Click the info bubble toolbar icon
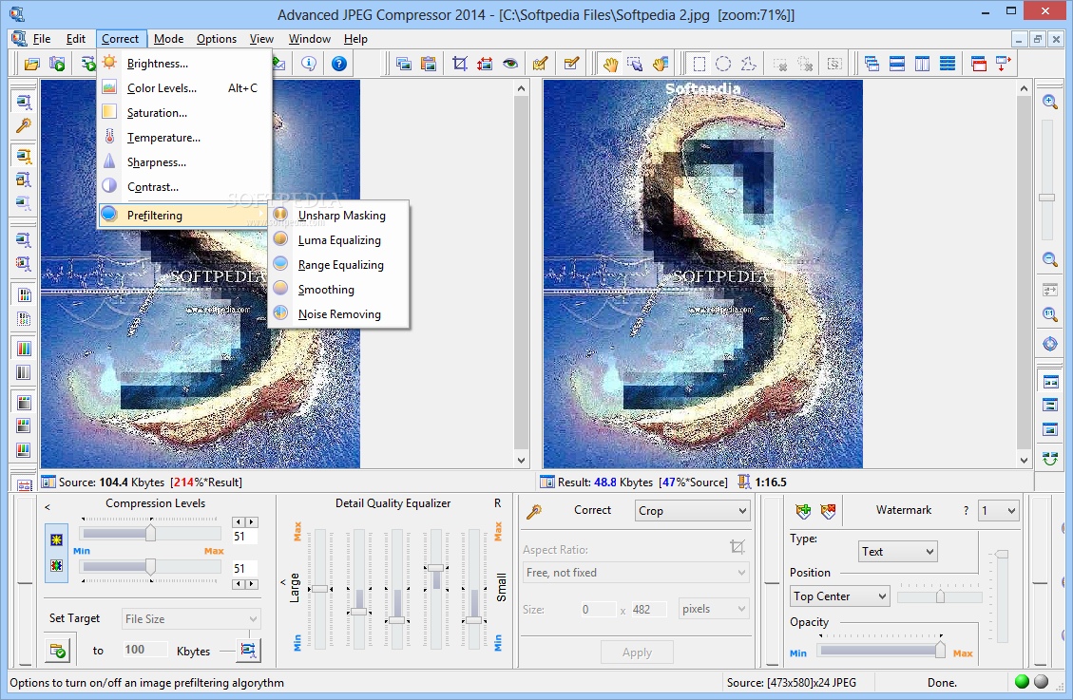 (x=309, y=65)
